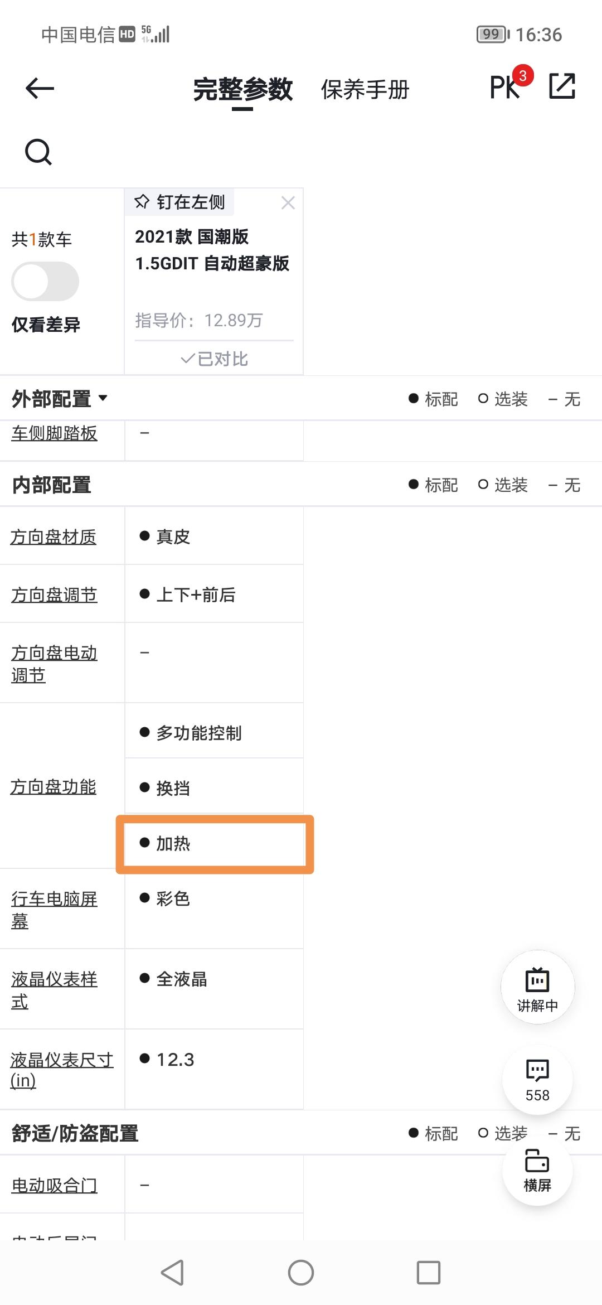This screenshot has width=602, height=1305.
Task: Switch to 保养手册 tab
Action: tap(365, 89)
